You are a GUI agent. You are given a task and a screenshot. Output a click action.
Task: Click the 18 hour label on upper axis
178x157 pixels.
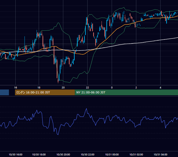click(39, 88)
